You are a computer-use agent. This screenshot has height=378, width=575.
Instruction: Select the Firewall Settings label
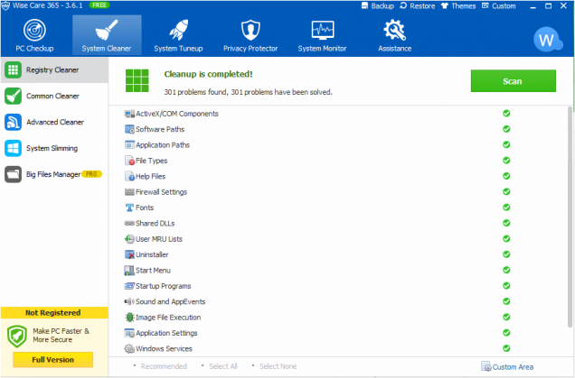pyautogui.click(x=161, y=192)
